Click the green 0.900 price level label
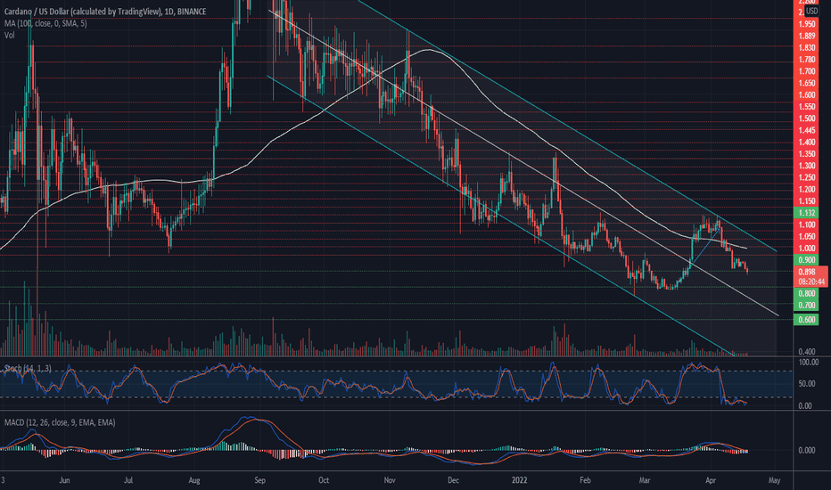Image resolution: width=831 pixels, height=490 pixels. click(807, 259)
